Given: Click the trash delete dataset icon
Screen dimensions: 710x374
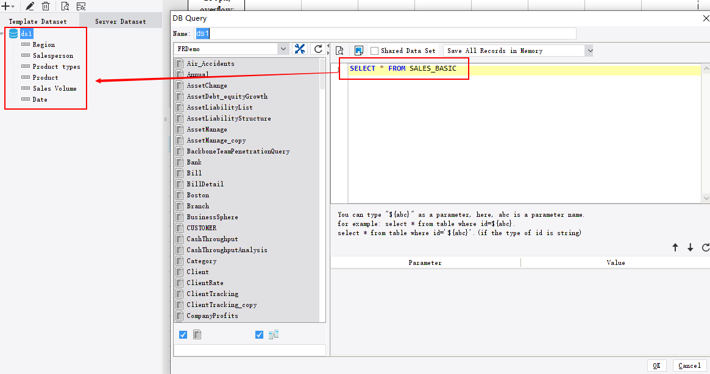Looking at the screenshot, I should click(x=45, y=6).
